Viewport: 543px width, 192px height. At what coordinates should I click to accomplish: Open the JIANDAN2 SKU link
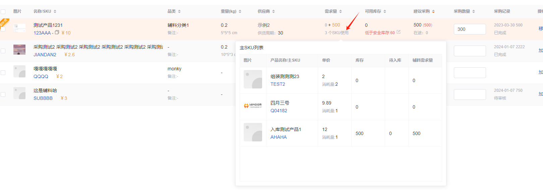point(45,55)
